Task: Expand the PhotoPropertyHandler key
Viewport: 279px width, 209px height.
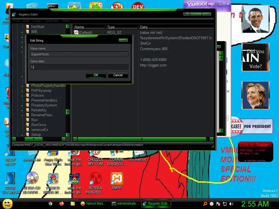Action: point(22,86)
